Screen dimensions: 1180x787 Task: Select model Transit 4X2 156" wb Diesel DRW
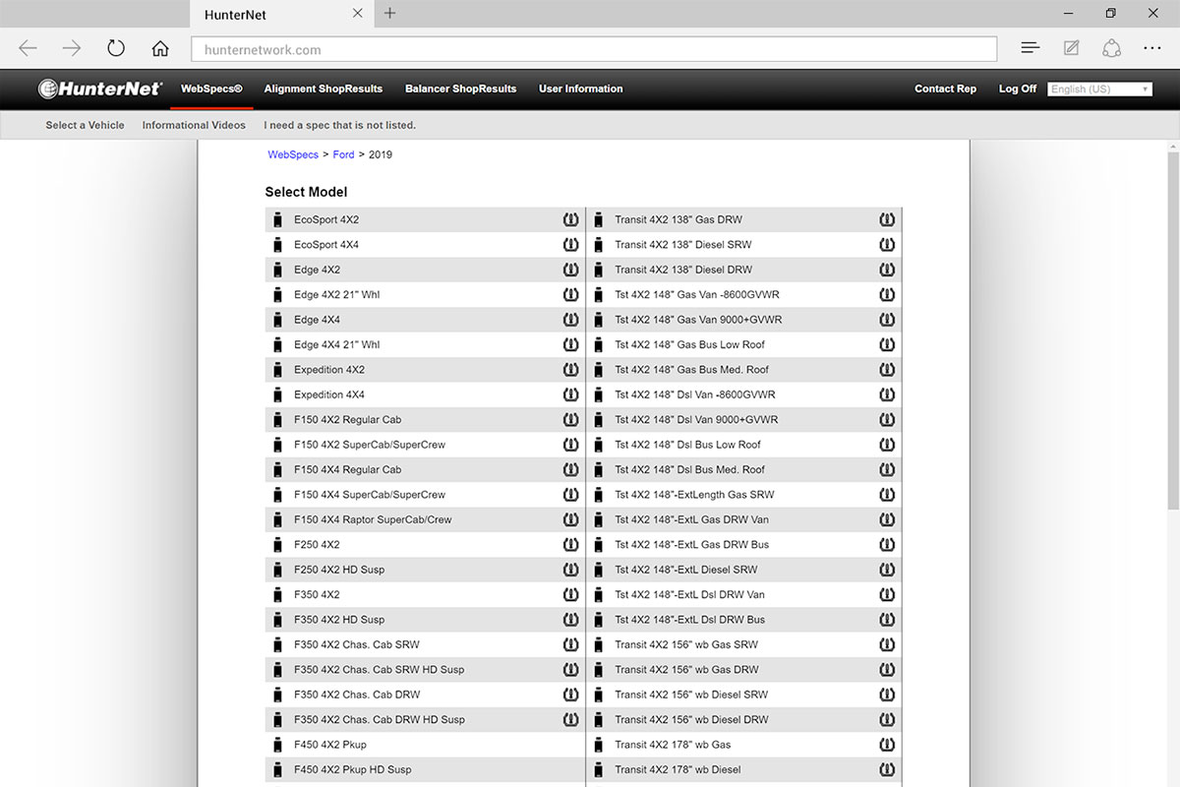692,719
